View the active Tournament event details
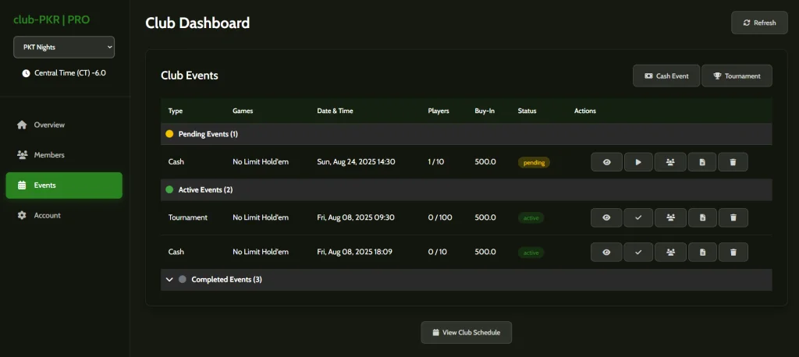The height and width of the screenshot is (357, 799). point(606,218)
